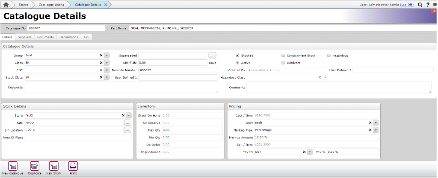
Task: Click the New Catalogue icon
Action: click(x=13, y=166)
